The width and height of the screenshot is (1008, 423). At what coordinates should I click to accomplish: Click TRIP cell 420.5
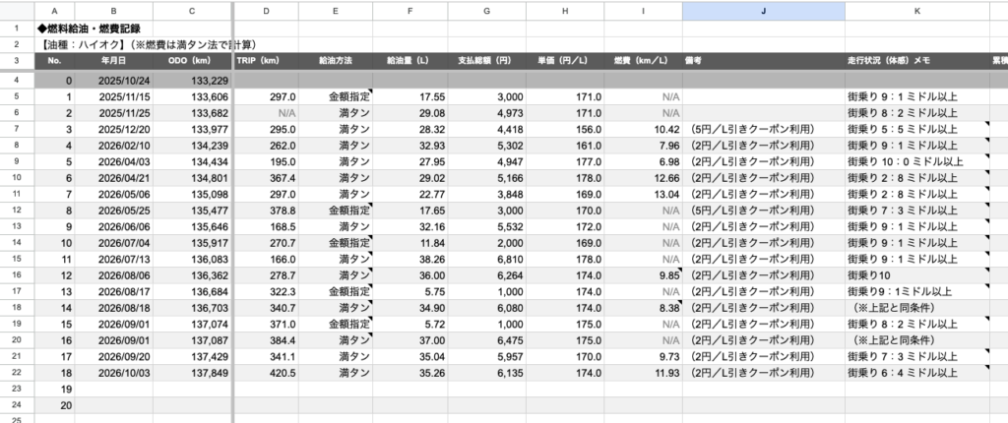[x=266, y=373]
